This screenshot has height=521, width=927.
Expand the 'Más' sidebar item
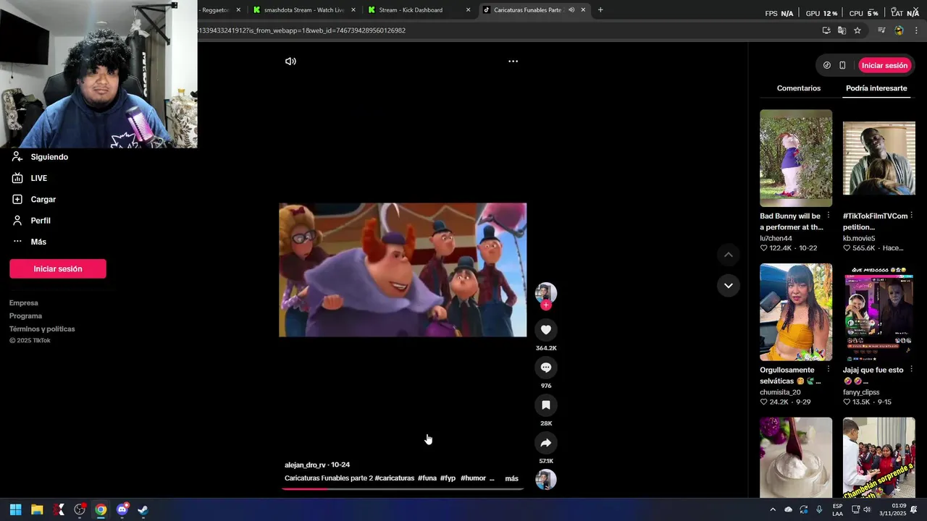coord(38,242)
